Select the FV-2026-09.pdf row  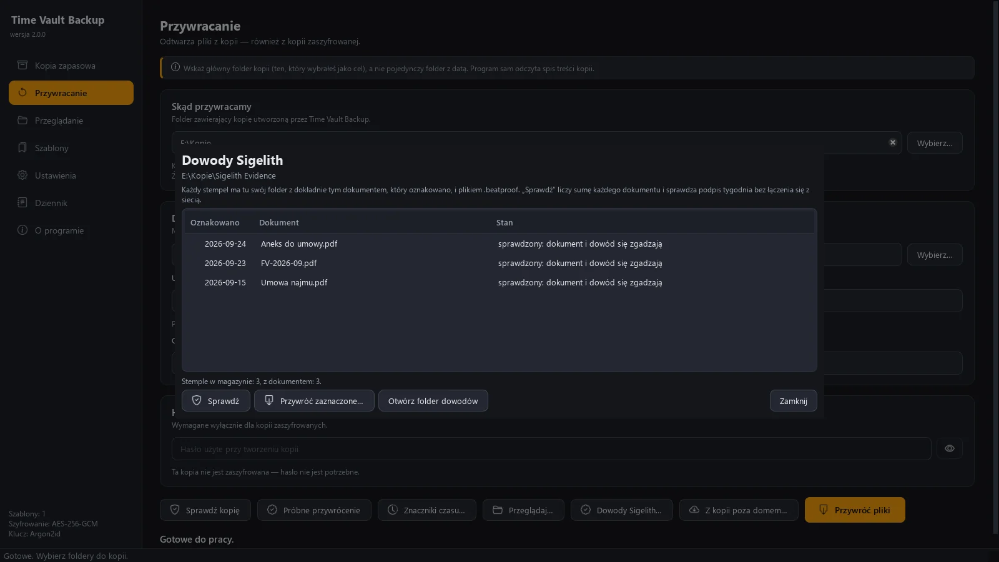tap(499, 264)
